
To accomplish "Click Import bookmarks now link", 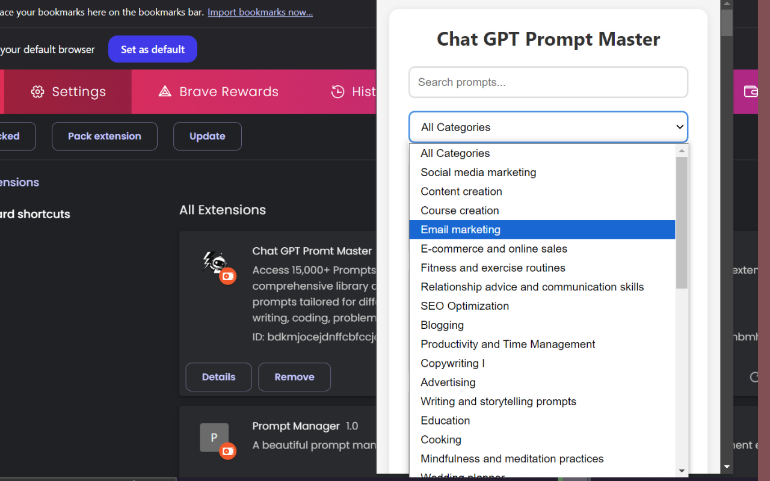I will [260, 12].
